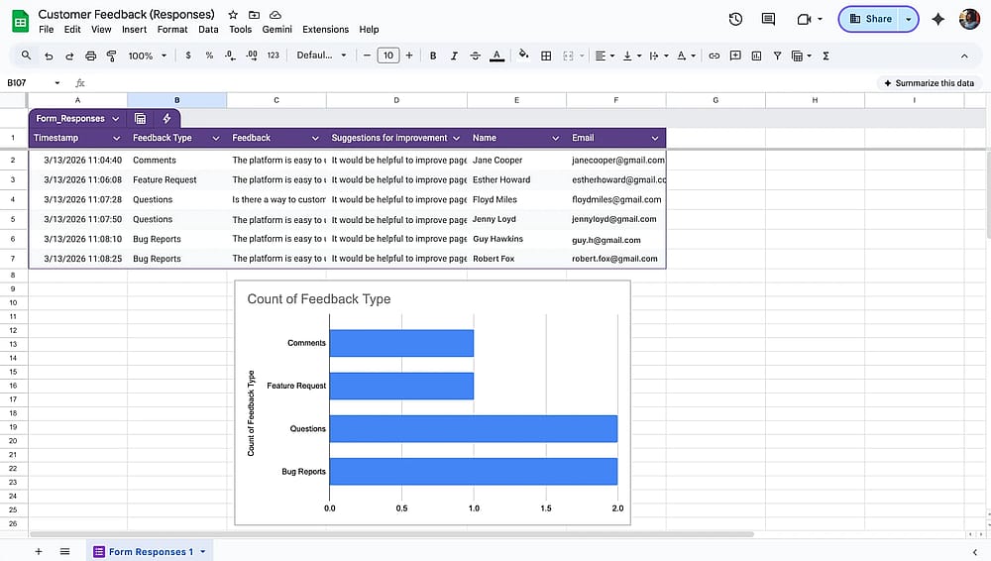
Task: Open the font family dropdown
Action: [x=322, y=56]
